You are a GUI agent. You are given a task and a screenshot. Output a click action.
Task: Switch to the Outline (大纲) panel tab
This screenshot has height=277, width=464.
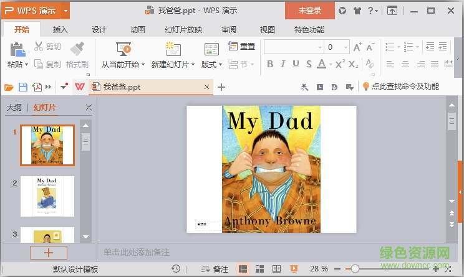coord(14,108)
